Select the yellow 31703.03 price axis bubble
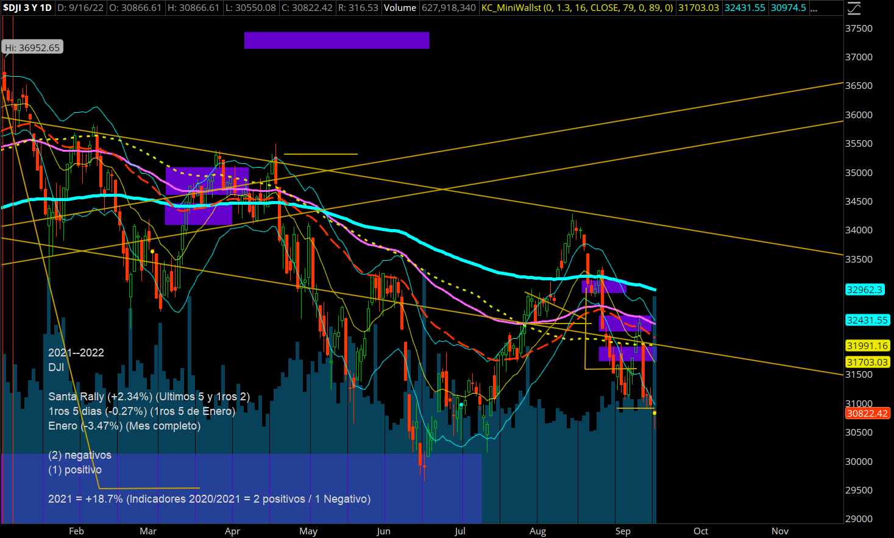 [x=867, y=363]
